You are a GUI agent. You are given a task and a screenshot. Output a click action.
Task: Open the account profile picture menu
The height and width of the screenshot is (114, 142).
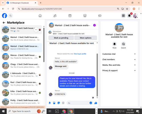coord(135,16)
